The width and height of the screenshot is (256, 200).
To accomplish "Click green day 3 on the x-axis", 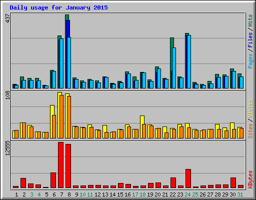I will coord(31,194).
